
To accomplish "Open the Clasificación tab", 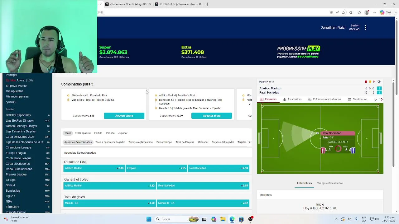I will [x=357, y=99].
